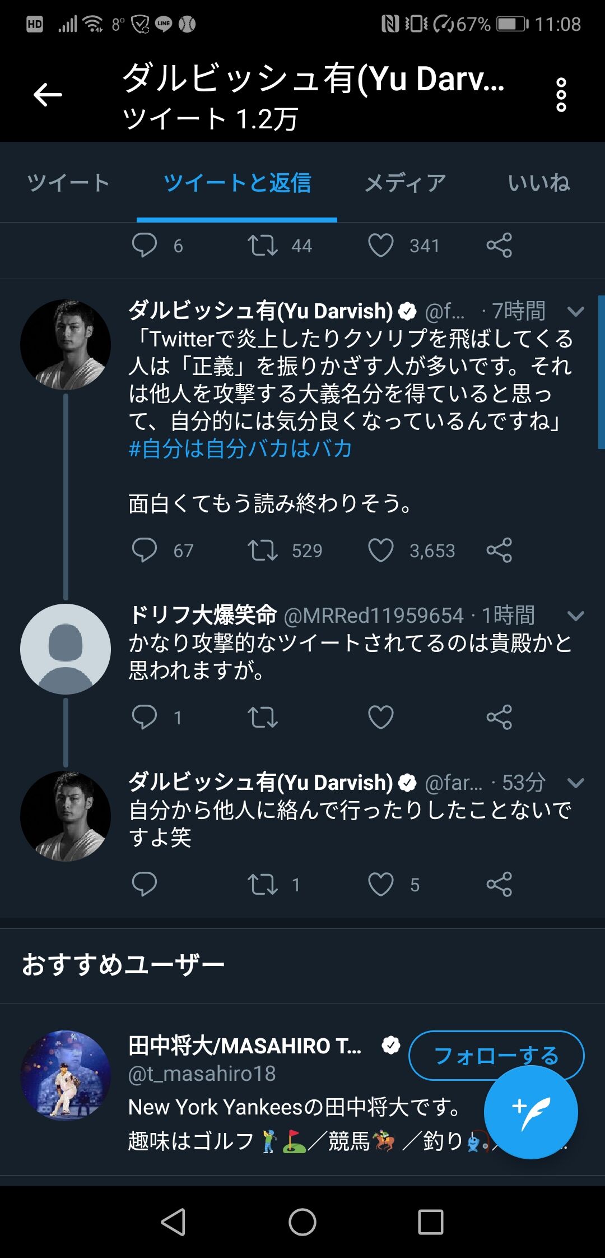Open ドリフ大爆笑命 default avatar

tap(66, 649)
